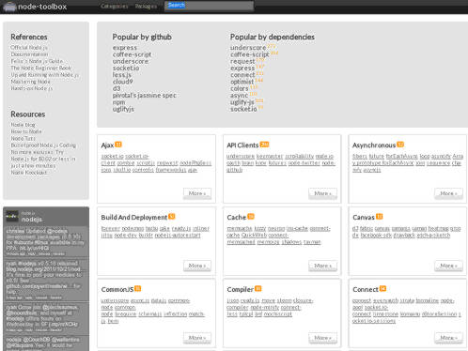Click the orange badge beside Compiler heading
Screen dimensions: 468x351
[x=258, y=289]
